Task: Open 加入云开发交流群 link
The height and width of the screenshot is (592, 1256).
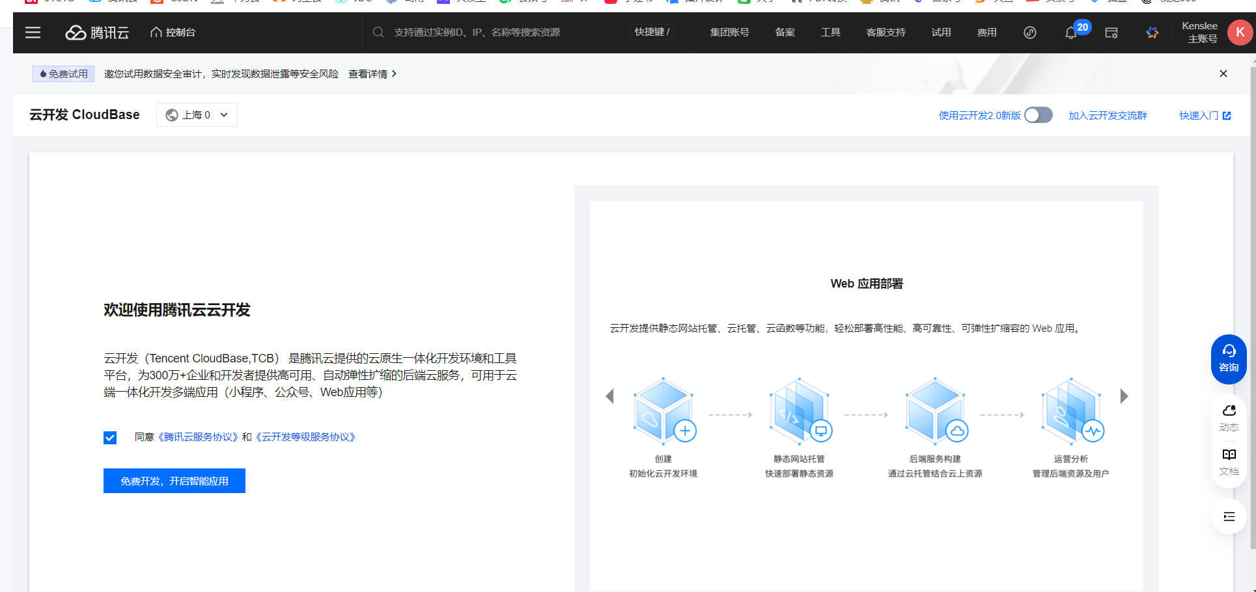Action: 1108,115
